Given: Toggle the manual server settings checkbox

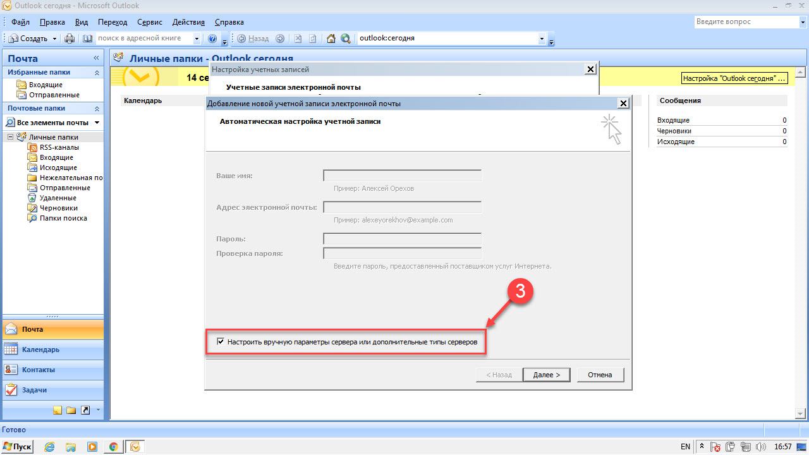Looking at the screenshot, I should (x=221, y=341).
